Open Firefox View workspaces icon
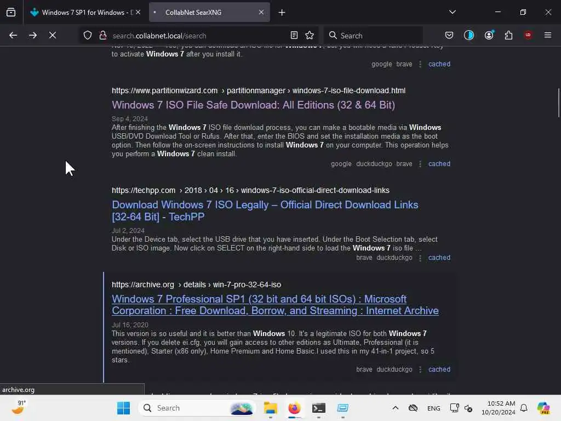The height and width of the screenshot is (421, 561). 11,12
